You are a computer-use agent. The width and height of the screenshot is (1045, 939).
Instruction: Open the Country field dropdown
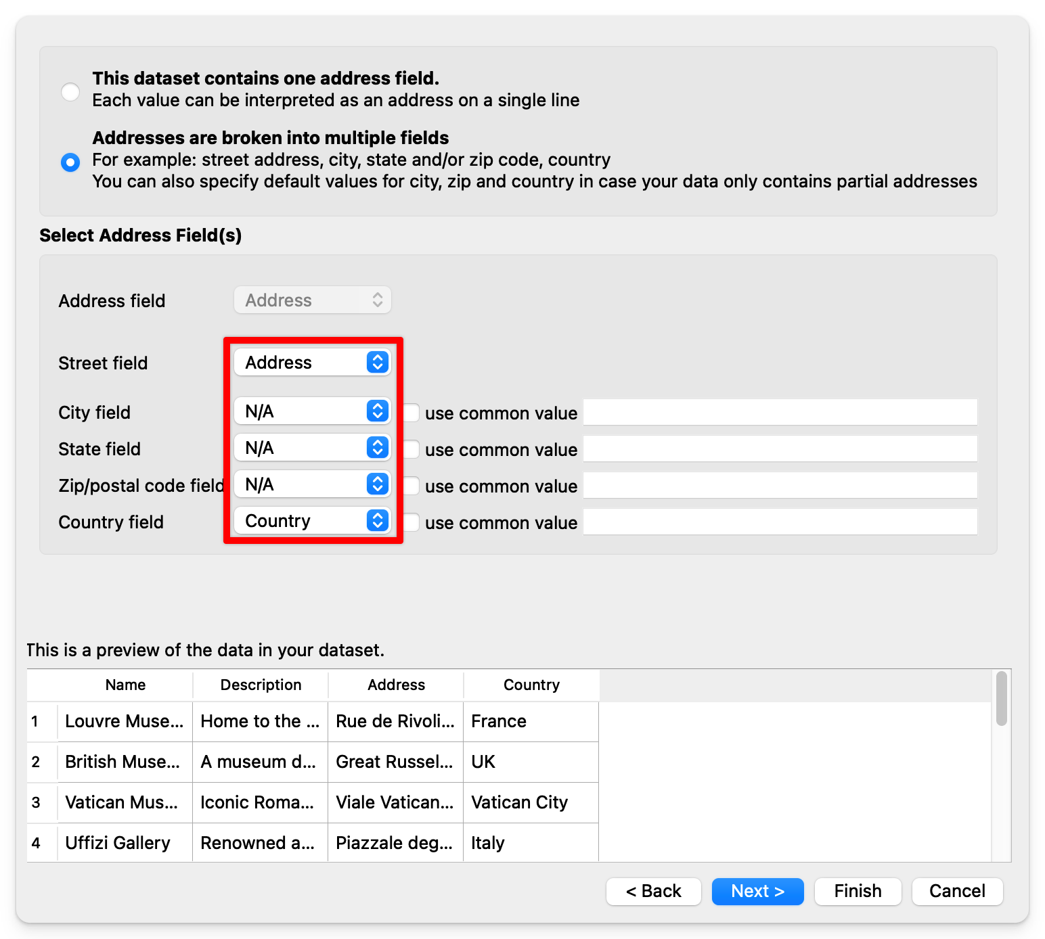[312, 521]
